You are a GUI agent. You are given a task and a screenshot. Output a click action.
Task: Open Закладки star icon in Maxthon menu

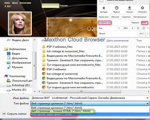pos(104,8)
